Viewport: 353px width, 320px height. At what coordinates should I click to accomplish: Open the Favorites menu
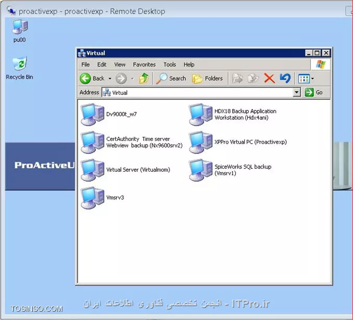click(x=144, y=65)
